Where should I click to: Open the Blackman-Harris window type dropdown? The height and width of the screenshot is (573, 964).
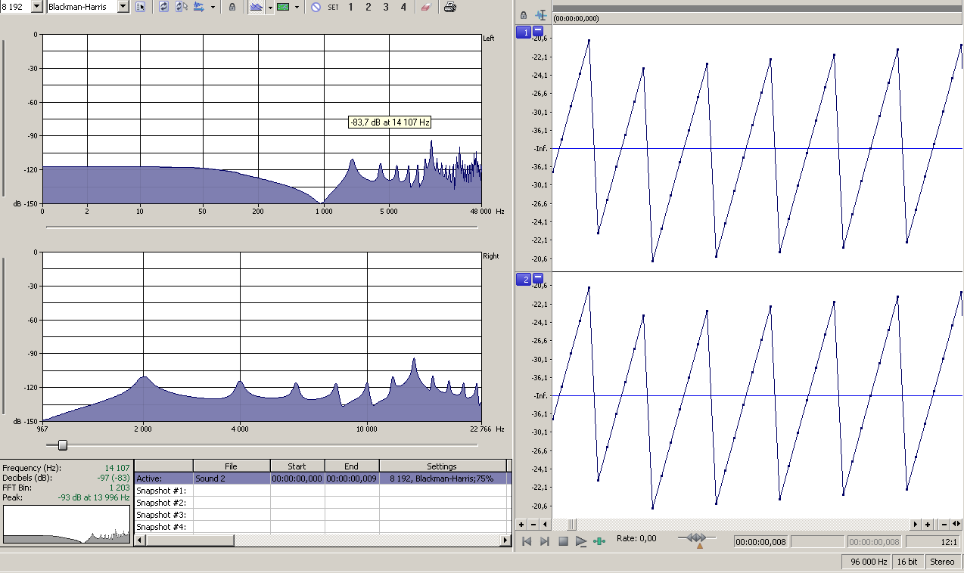click(123, 7)
